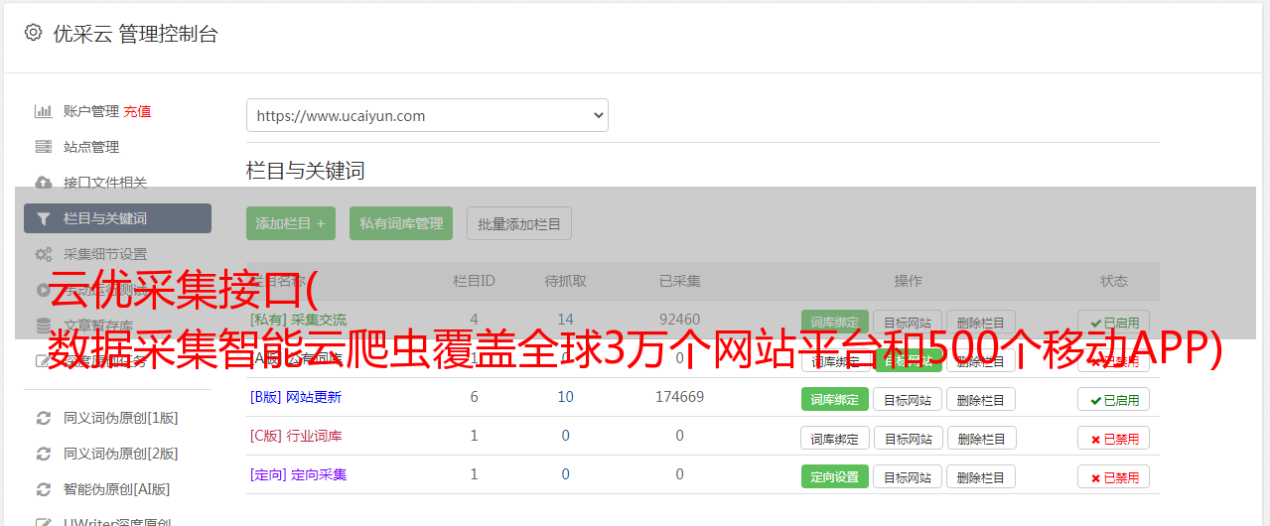
Task: Click the refresh icon for 同义词伪原创[1版]
Action: click(x=44, y=418)
